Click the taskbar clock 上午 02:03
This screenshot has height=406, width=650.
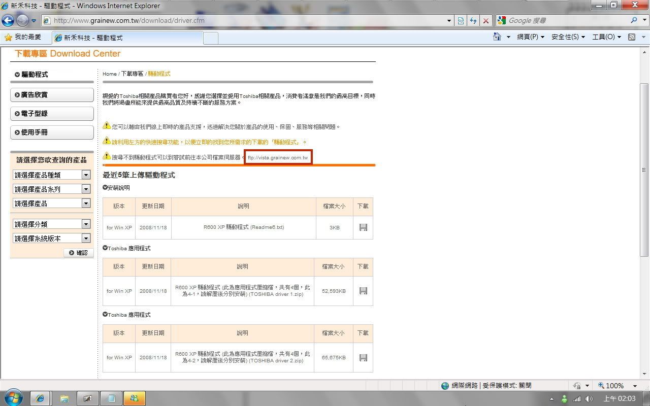pyautogui.click(x=620, y=399)
